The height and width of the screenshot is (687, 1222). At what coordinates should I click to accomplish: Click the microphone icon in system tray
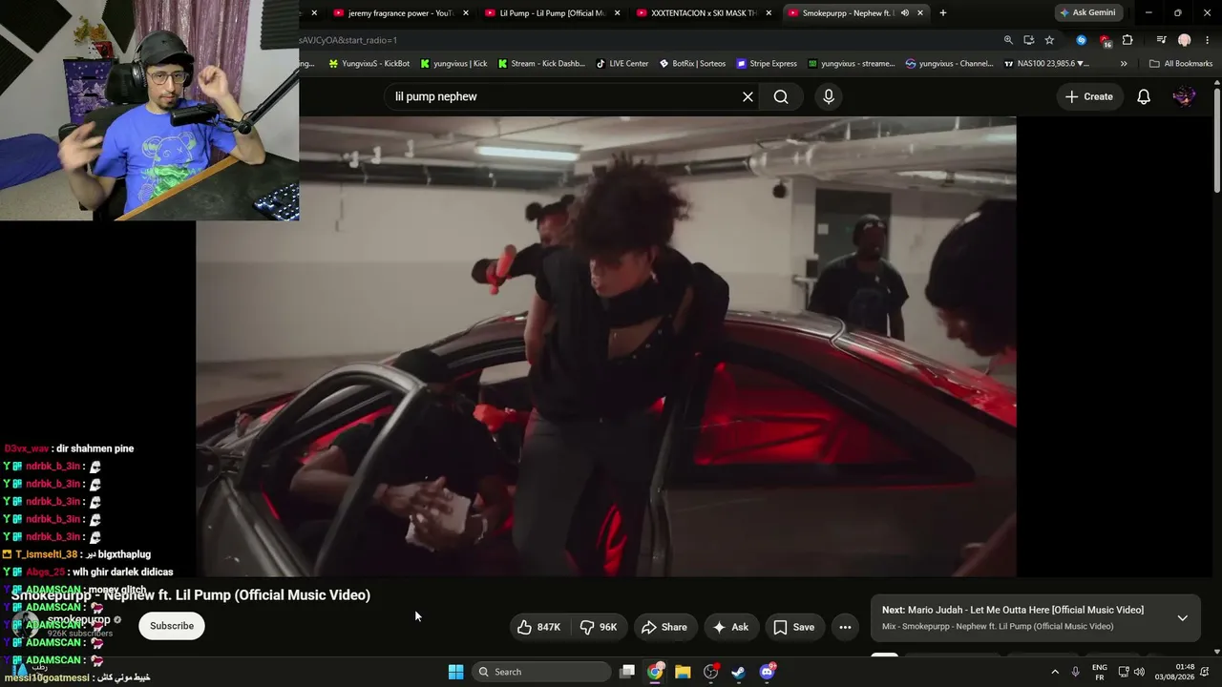tap(1076, 672)
